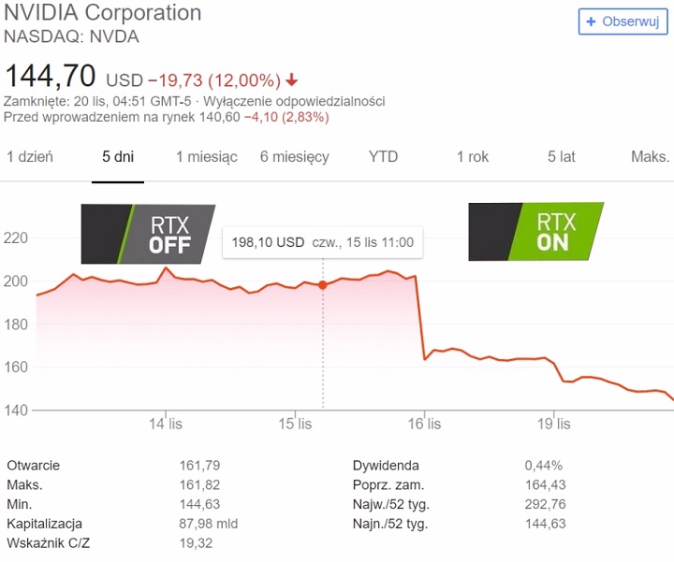Image resolution: width=674 pixels, height=562 pixels.
Task: Click the Obserwuj follow button
Action: coord(623,21)
